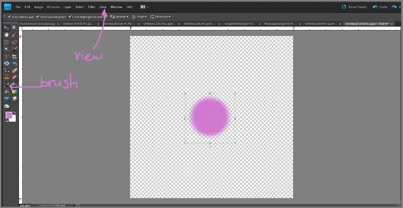Screen dimensions: 403x208
Task: Select the Eraser tool
Action: [x=14, y=78]
